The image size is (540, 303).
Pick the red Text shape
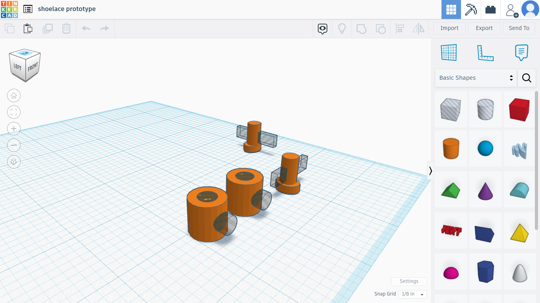[x=451, y=230]
